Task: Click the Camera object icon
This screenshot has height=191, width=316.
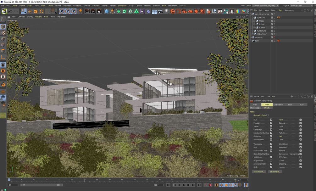Action: [160, 12]
